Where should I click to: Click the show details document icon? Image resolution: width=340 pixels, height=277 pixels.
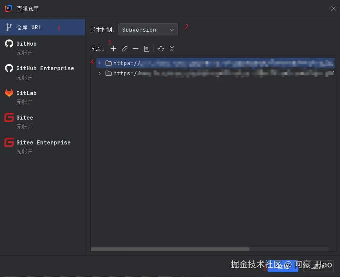click(147, 49)
